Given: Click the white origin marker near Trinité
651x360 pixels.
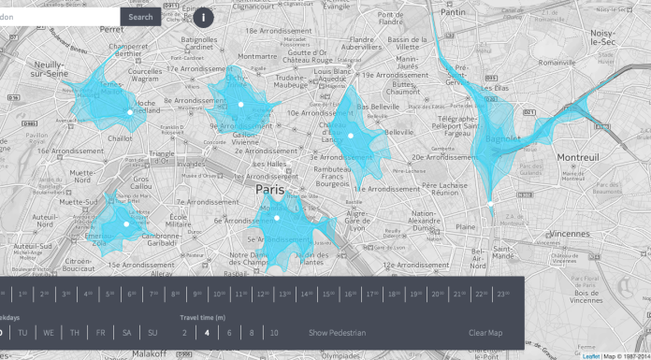Looking at the screenshot, I should [240, 105].
